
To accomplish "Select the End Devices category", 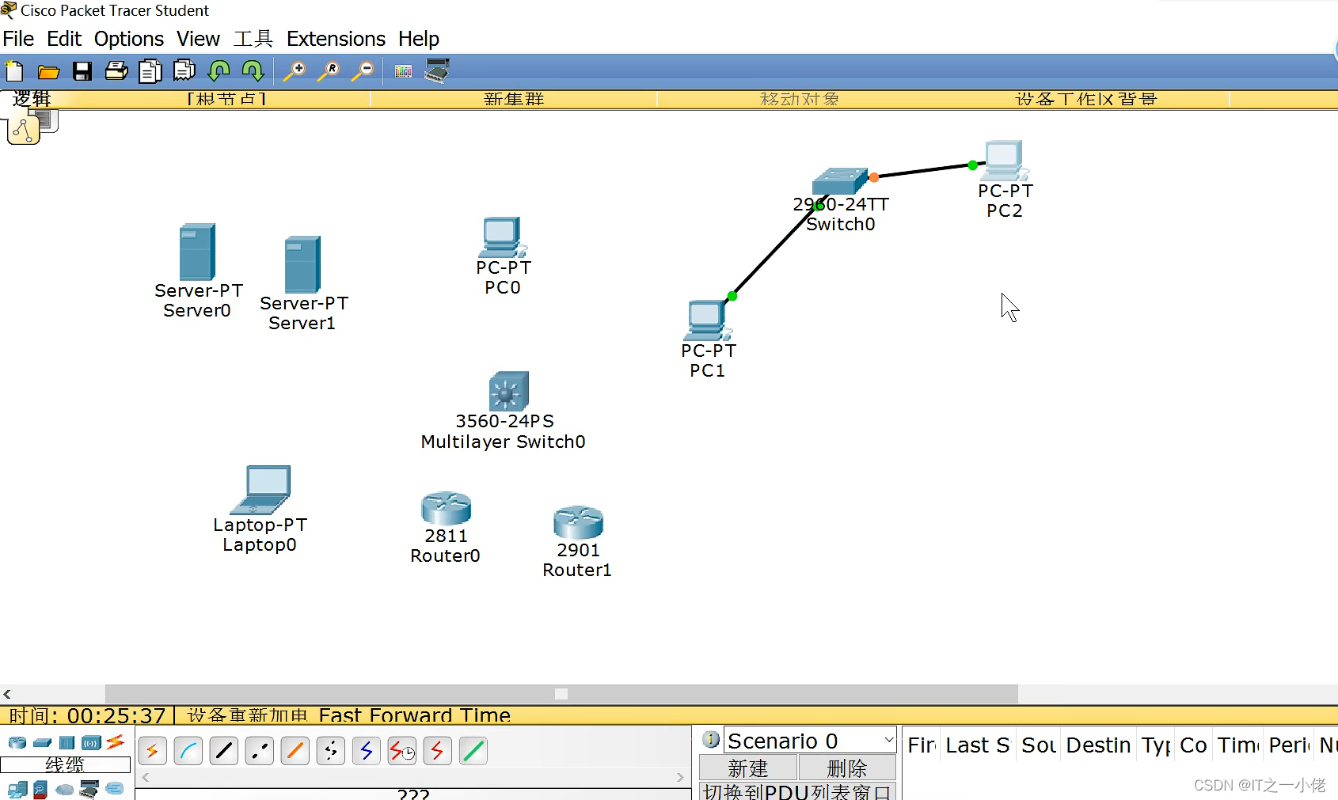I will 17,790.
